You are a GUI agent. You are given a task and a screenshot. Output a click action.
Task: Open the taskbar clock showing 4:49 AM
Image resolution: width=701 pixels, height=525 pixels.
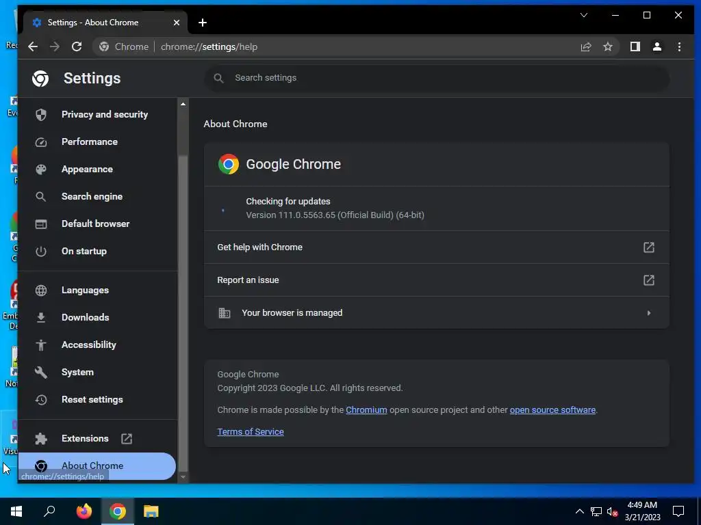(x=642, y=511)
